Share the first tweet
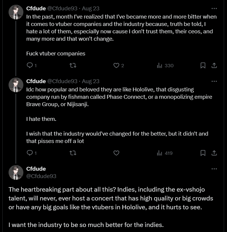This screenshot has height=232, width=227. [x=215, y=65]
